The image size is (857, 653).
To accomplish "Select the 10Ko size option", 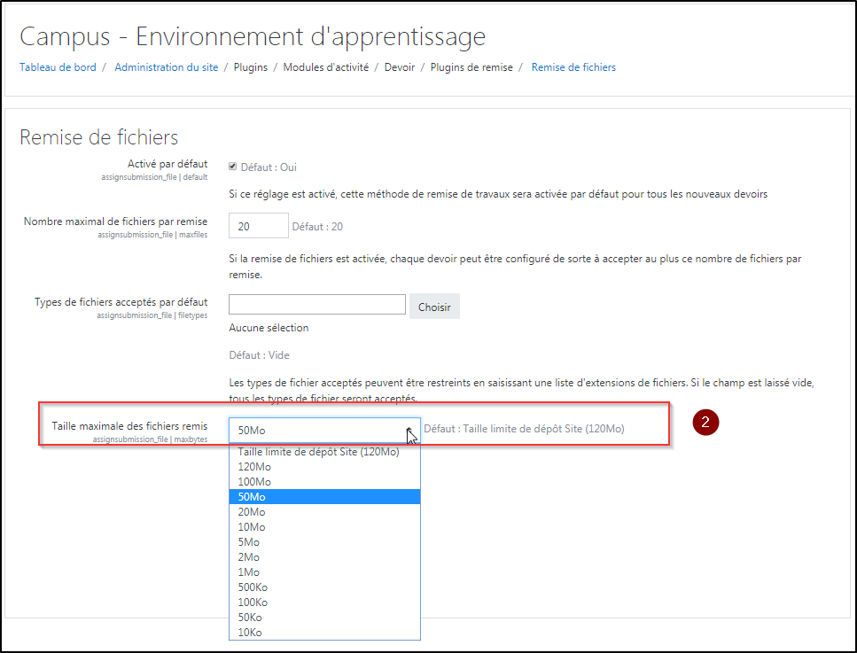I will [x=251, y=633].
